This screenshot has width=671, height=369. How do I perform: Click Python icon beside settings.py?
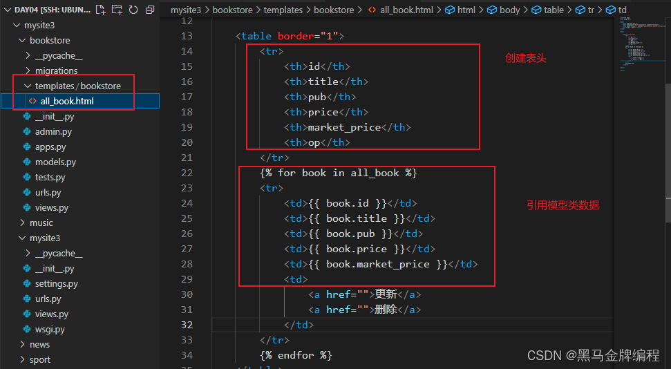(27, 283)
